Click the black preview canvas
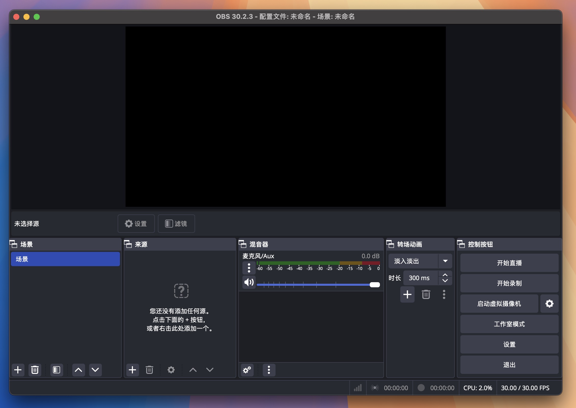The image size is (576, 408). 285,117
